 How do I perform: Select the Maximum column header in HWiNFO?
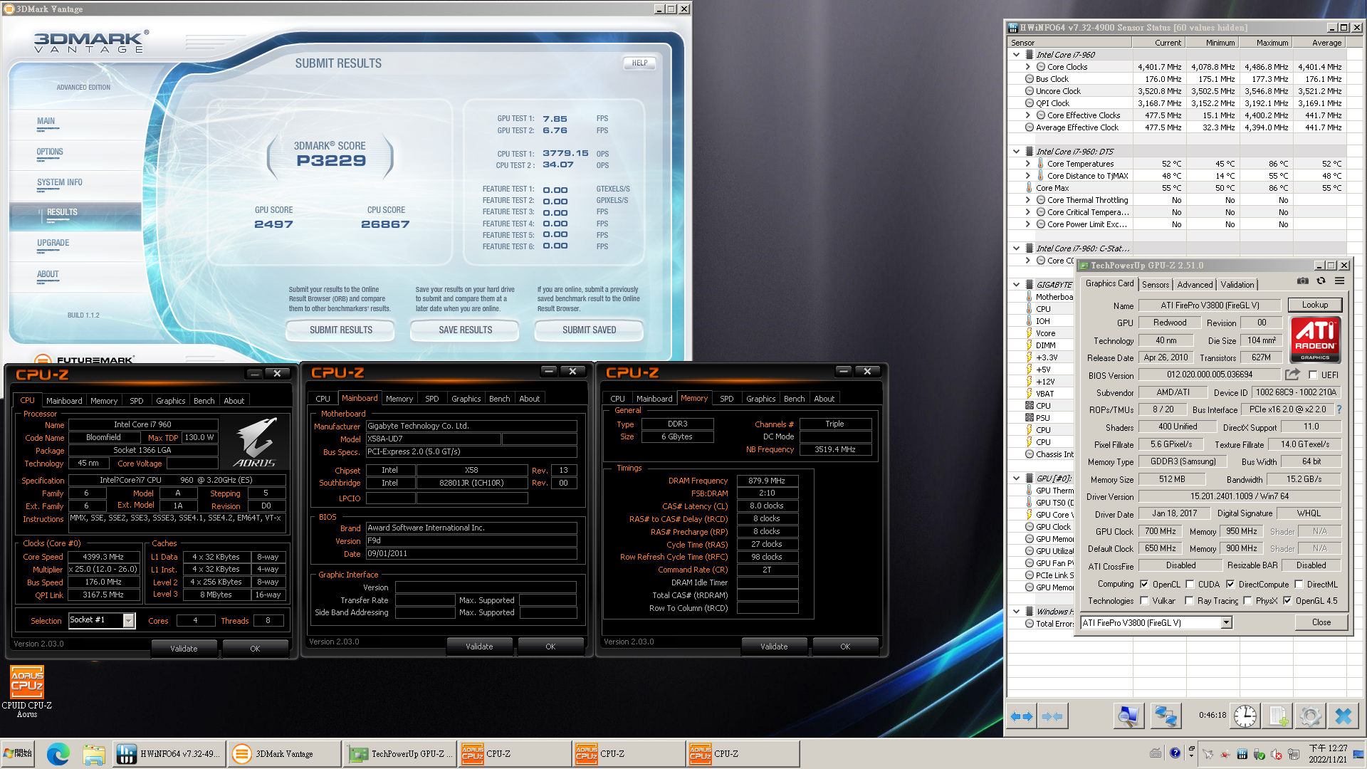1265,43
